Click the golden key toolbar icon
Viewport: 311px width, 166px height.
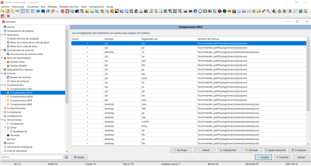click(151, 11)
